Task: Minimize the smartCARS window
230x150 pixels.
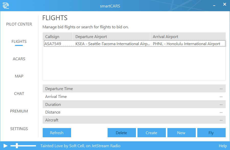Action: [x=214, y=5]
